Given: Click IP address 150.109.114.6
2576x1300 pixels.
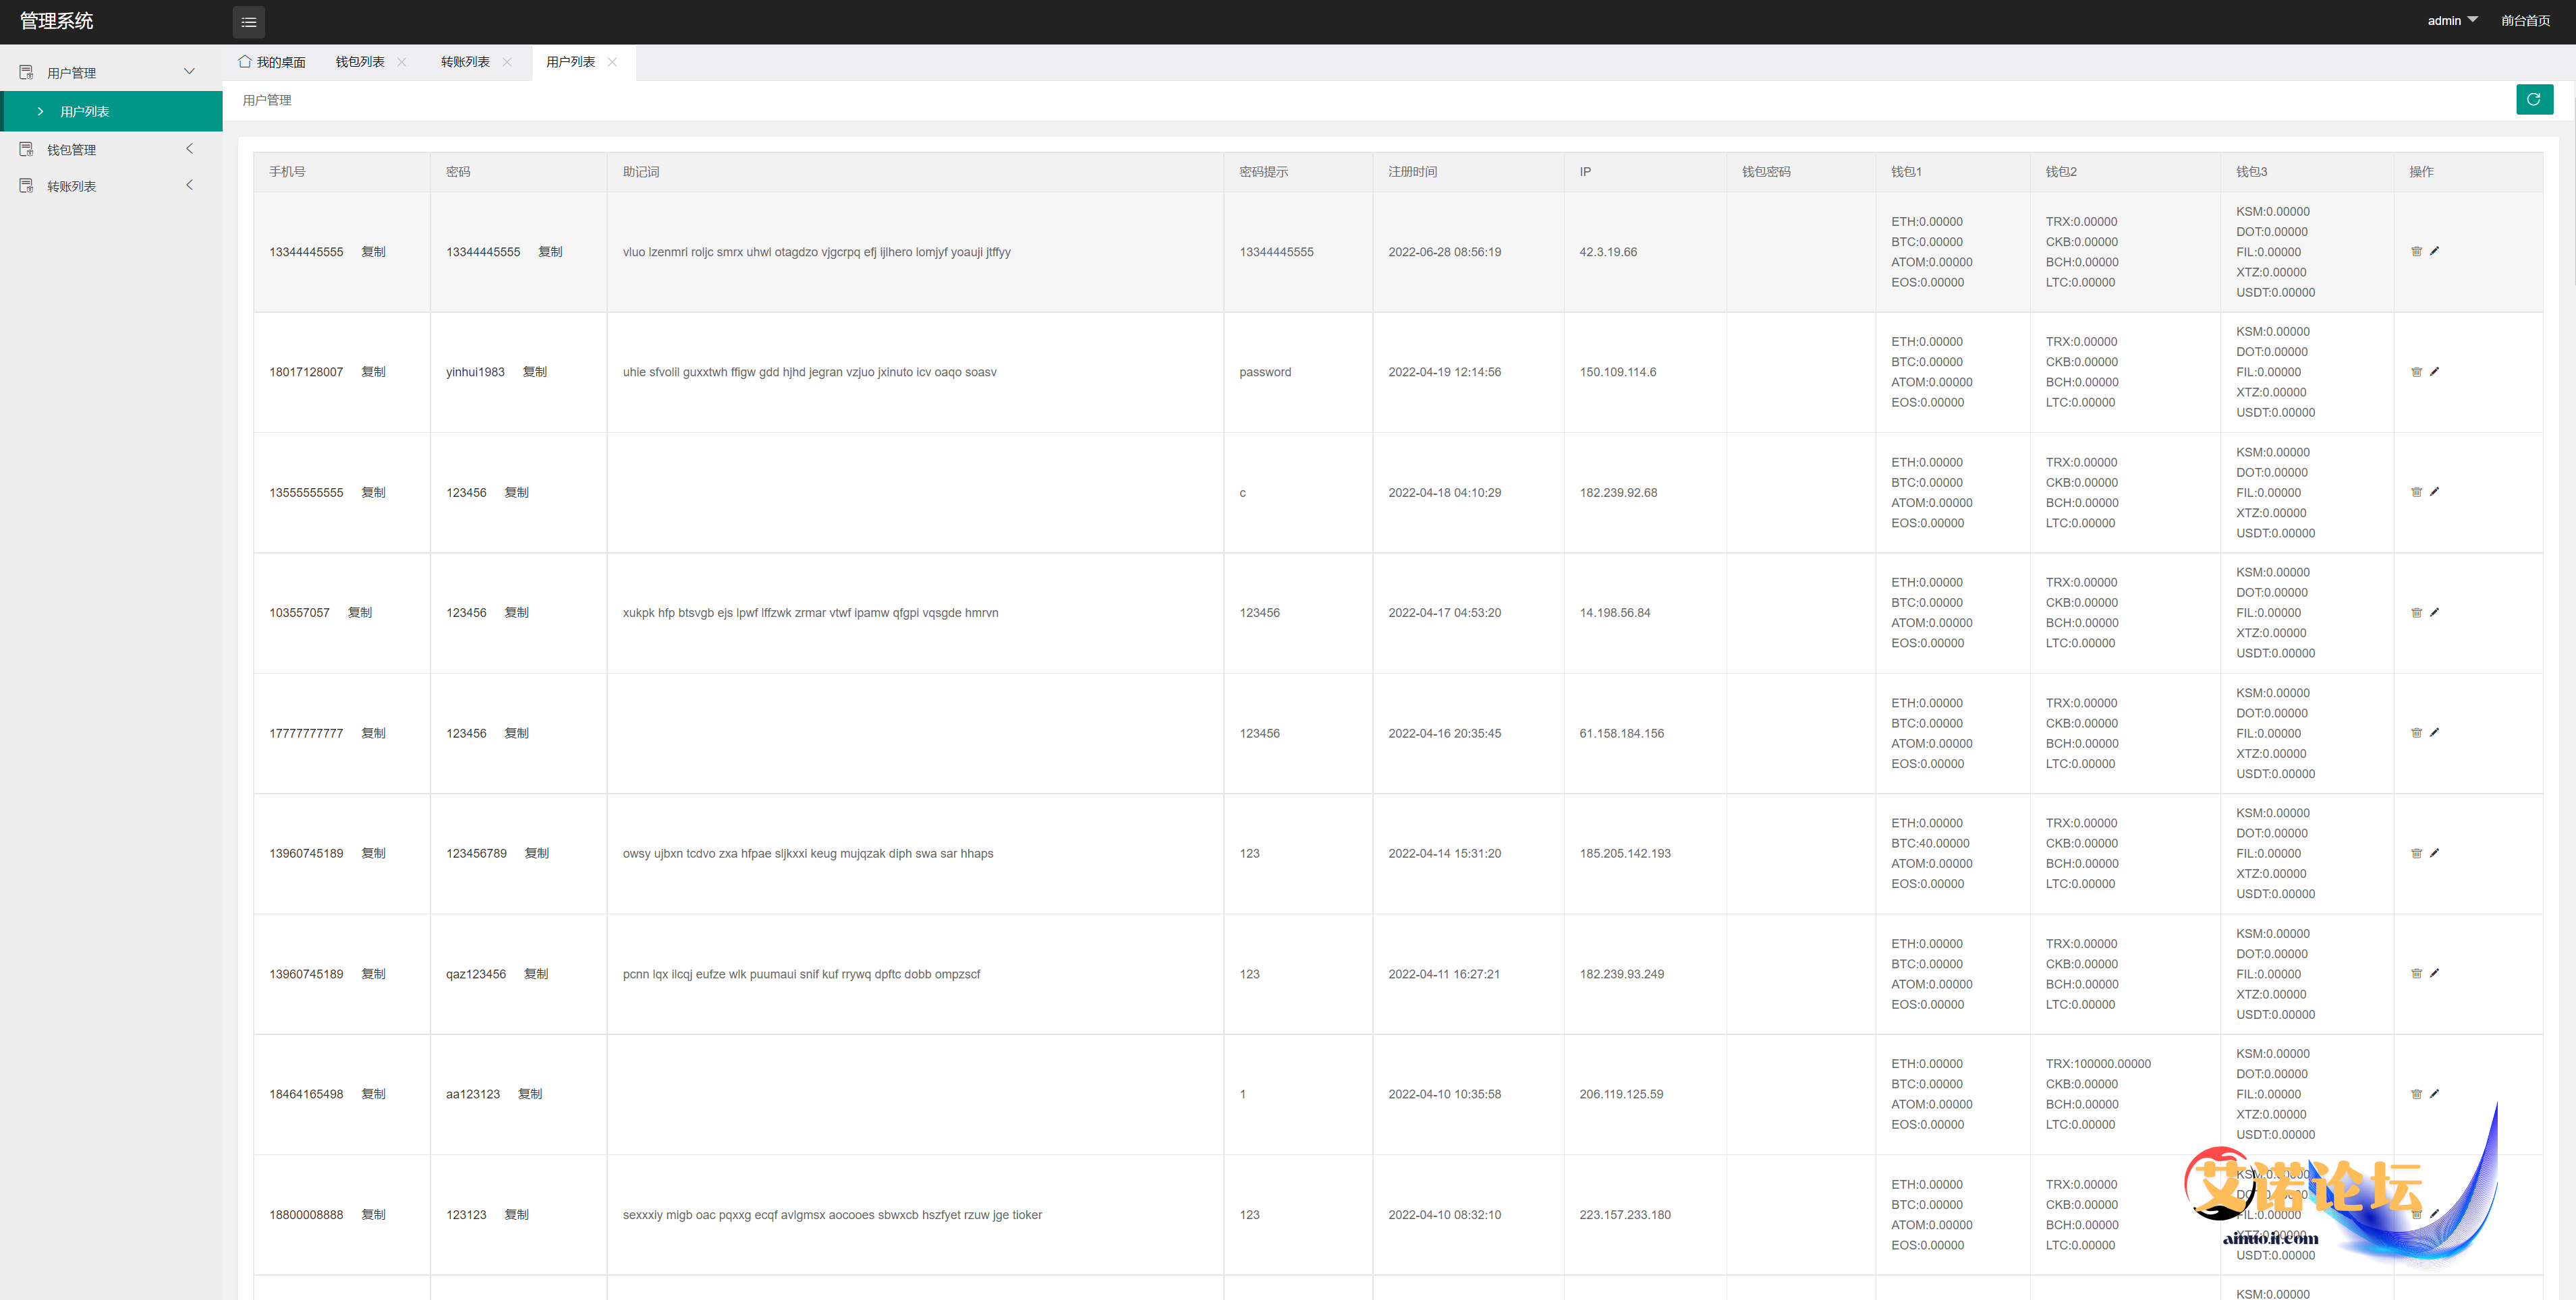Looking at the screenshot, I should 1617,372.
